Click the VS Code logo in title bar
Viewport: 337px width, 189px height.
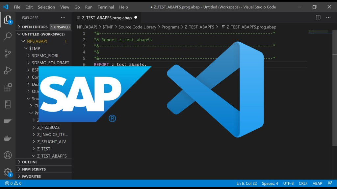coord(6,7)
